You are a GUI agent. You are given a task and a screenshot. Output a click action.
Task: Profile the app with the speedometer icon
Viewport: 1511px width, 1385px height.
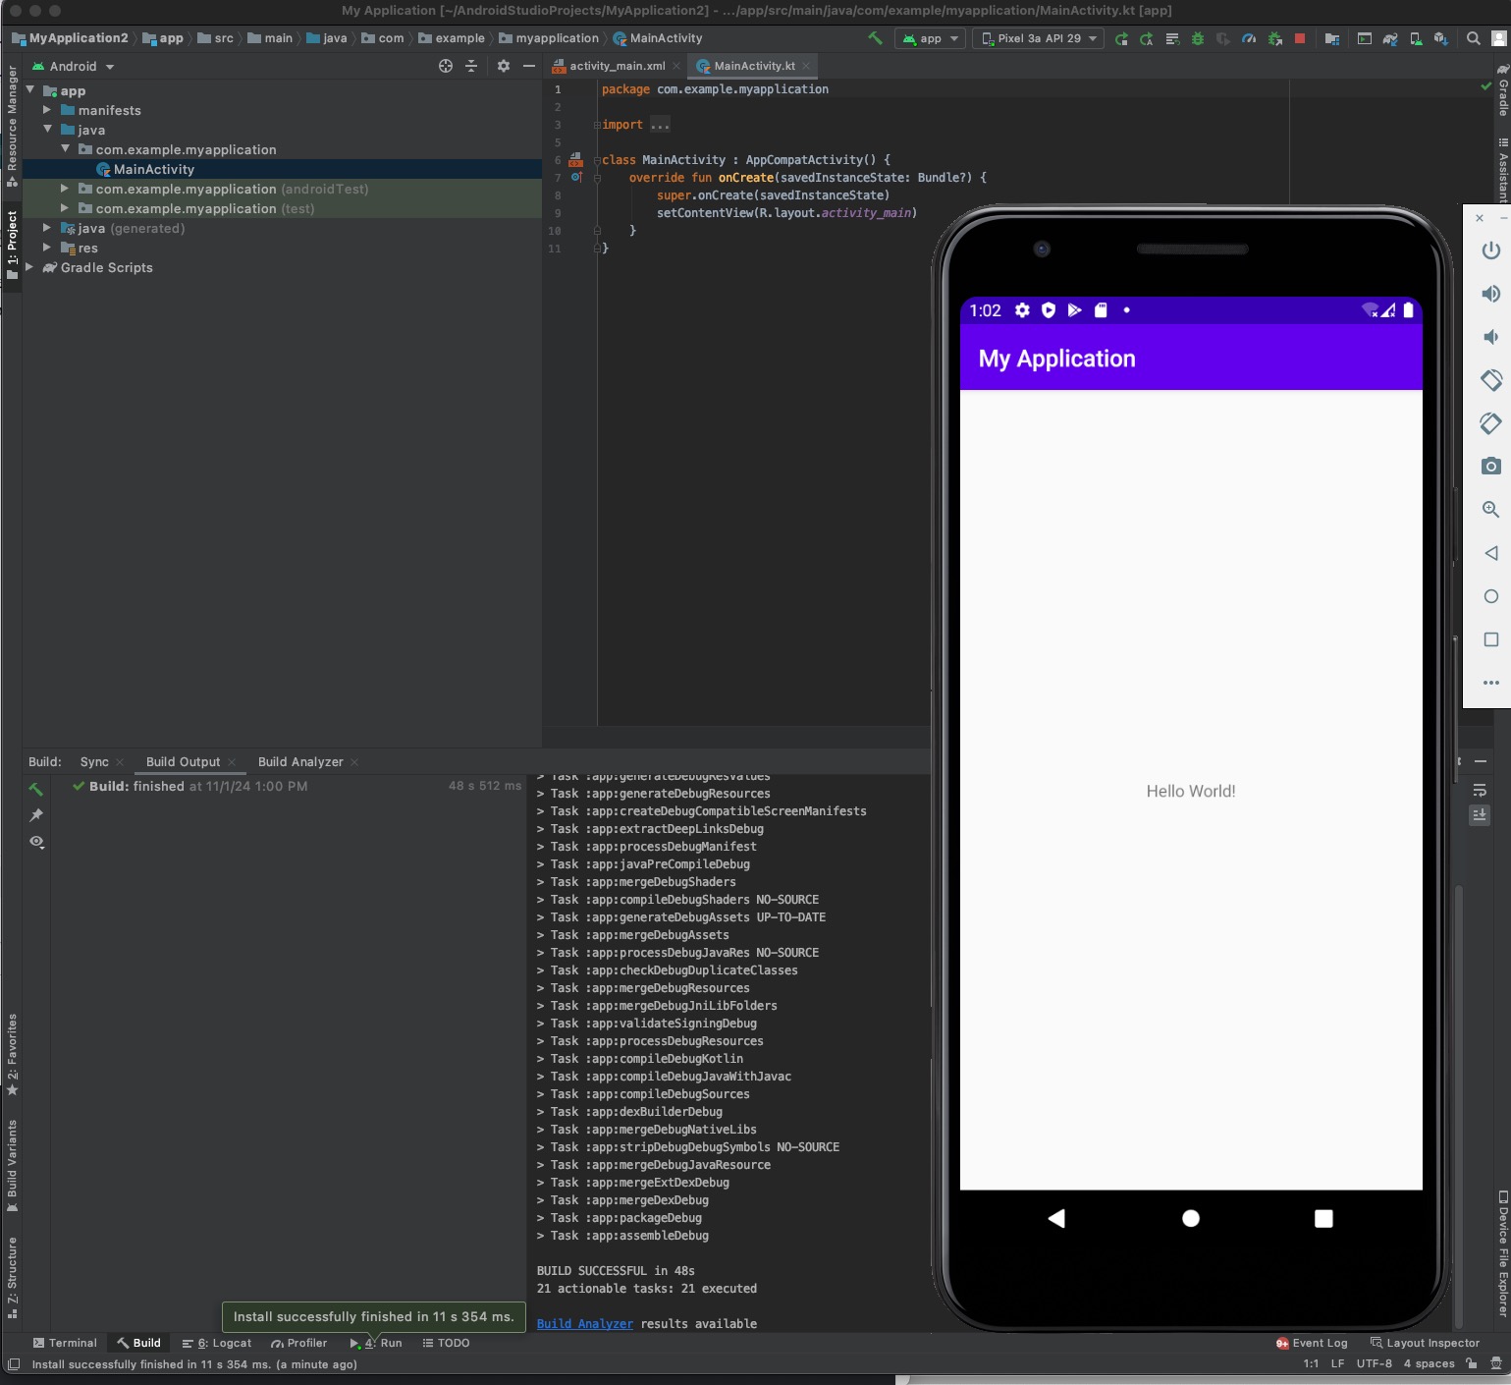[1249, 38]
